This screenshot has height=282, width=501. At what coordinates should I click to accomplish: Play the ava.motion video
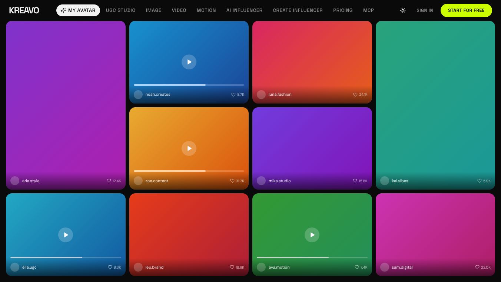pos(312,235)
